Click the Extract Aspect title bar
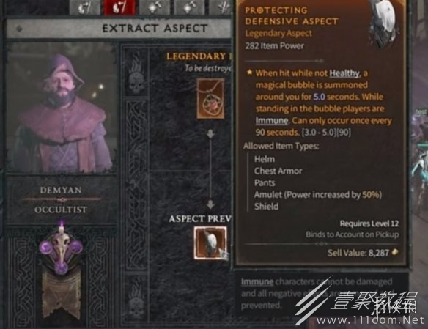Image resolution: width=428 pixels, height=329 pixels. coord(119,29)
